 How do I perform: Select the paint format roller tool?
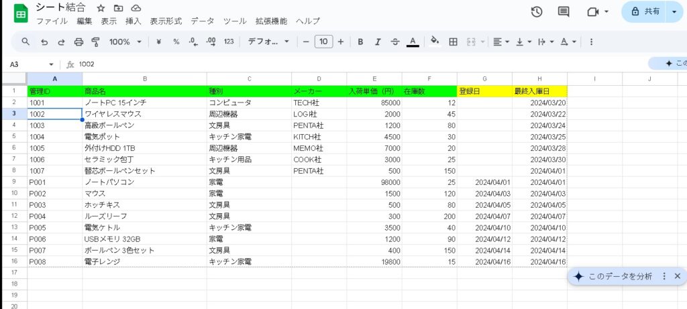click(x=95, y=42)
